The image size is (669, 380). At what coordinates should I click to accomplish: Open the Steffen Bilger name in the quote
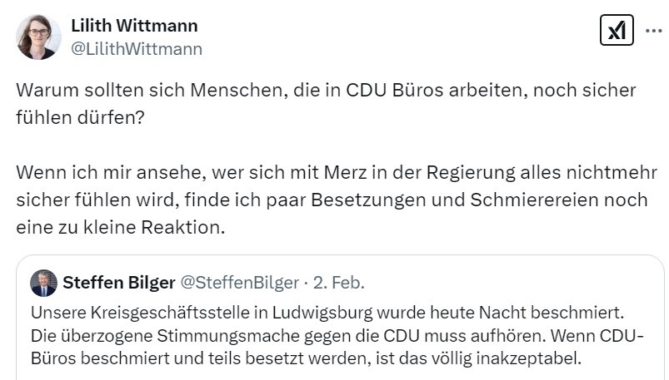pos(119,284)
